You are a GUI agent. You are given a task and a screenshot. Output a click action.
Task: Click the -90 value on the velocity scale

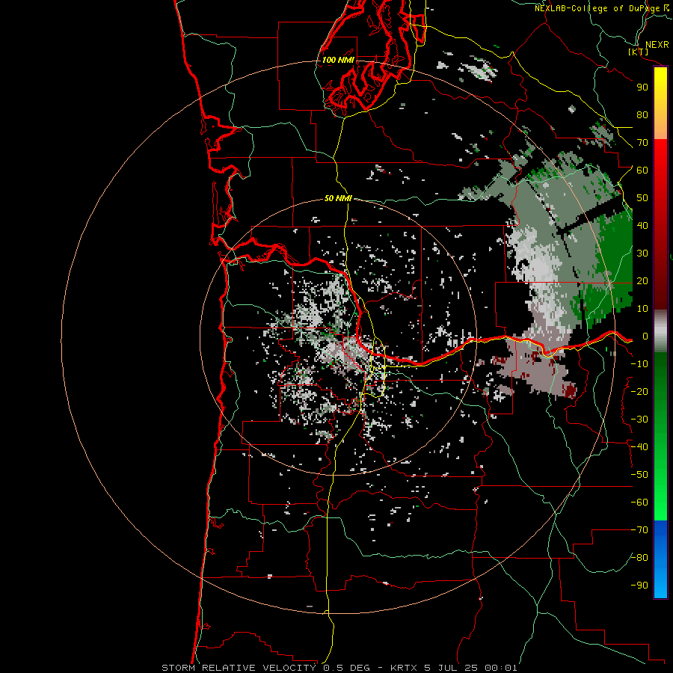pos(639,586)
